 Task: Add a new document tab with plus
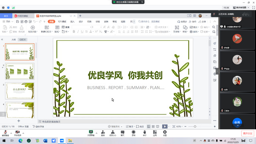80,16
